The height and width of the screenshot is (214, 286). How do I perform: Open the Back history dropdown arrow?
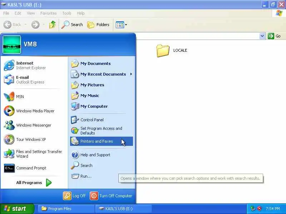(x=25, y=25)
